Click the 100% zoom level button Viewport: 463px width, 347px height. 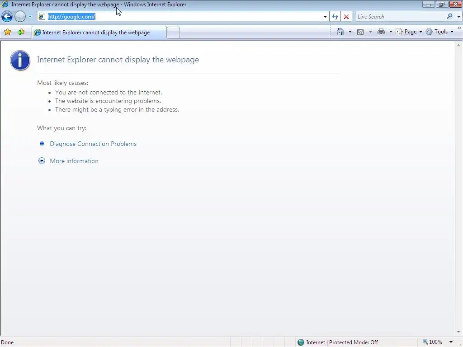[433, 342]
